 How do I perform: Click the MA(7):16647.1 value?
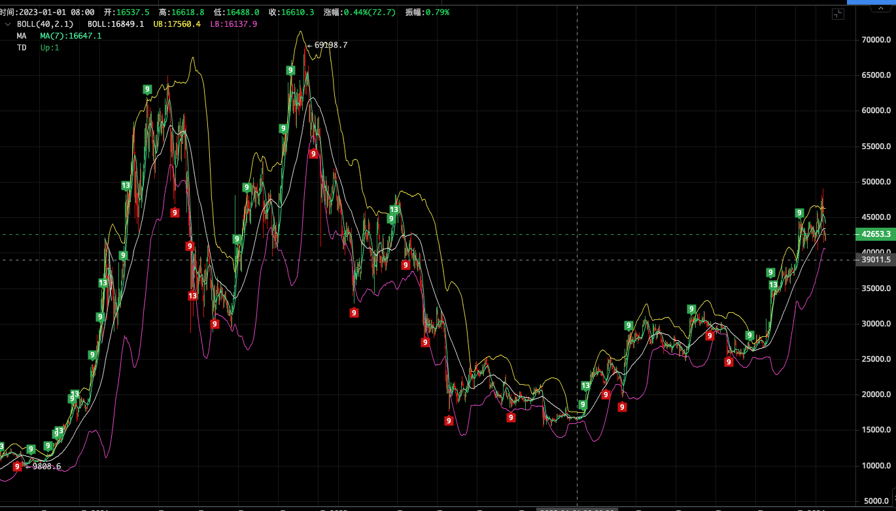coord(71,36)
